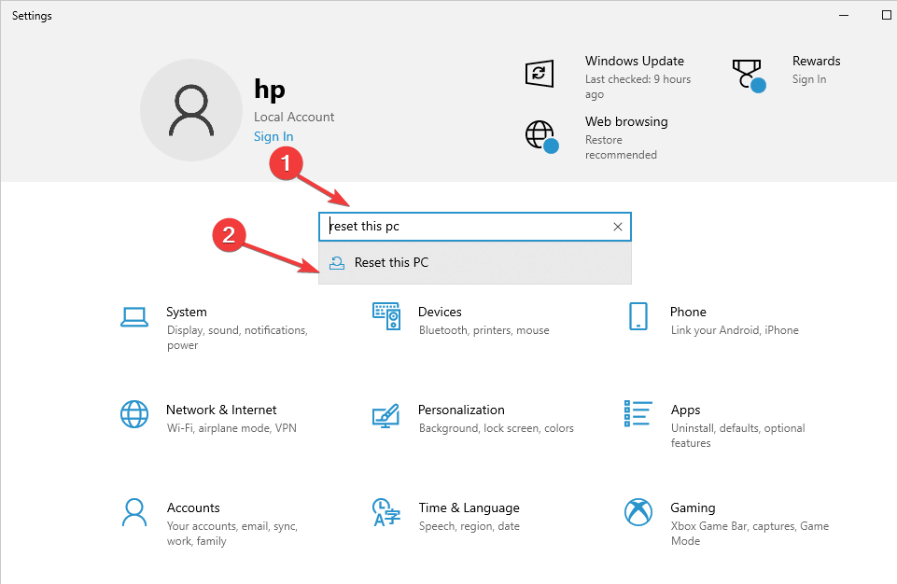Viewport: 897px width, 584px height.
Task: Click the Rewards heading
Action: (817, 61)
